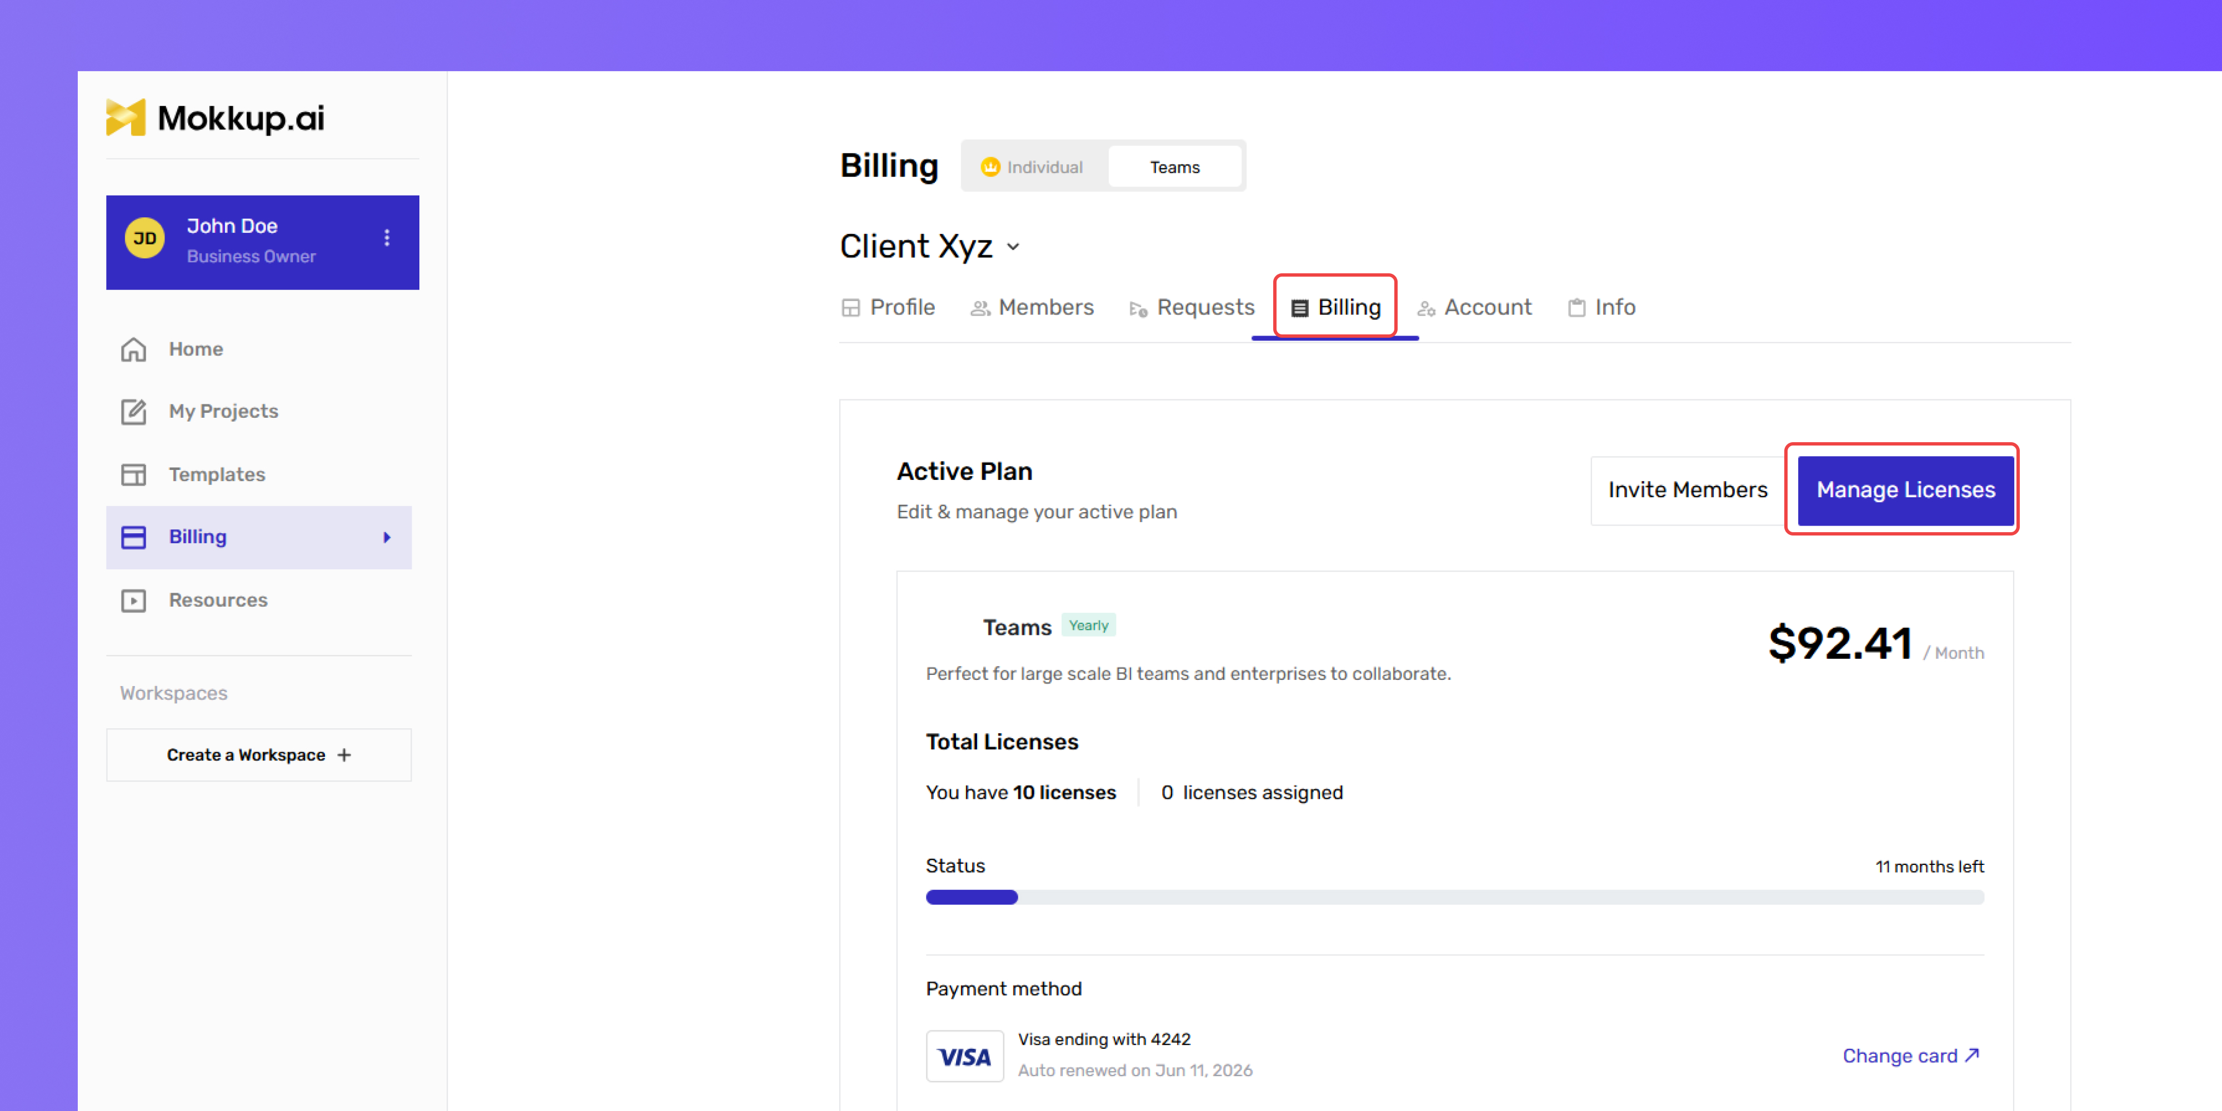
Task: Click the Billing card icon in sidebar
Action: pos(134,537)
